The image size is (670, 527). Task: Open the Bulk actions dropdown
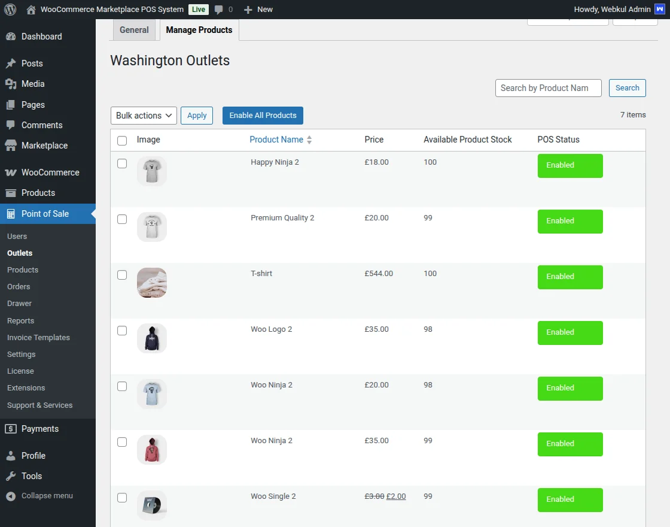144,116
